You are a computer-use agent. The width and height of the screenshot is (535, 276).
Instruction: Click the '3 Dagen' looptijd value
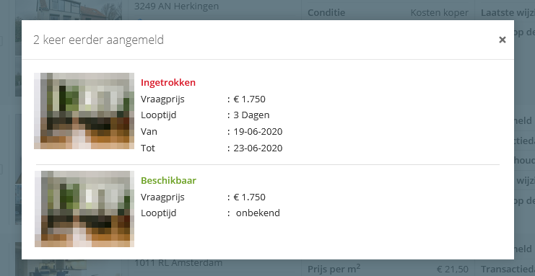click(x=251, y=115)
